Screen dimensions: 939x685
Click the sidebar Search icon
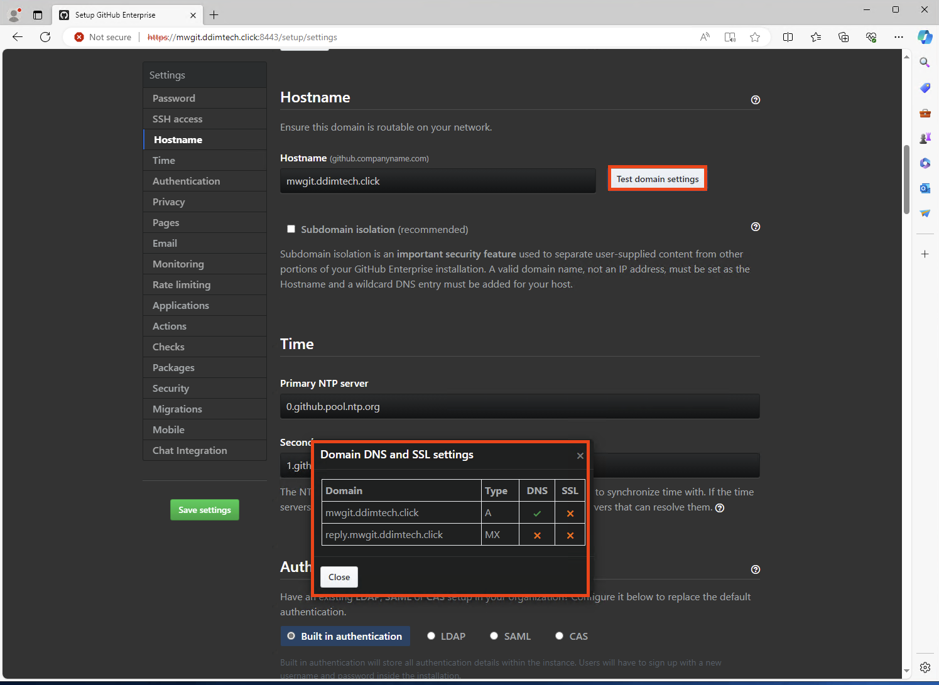click(925, 62)
